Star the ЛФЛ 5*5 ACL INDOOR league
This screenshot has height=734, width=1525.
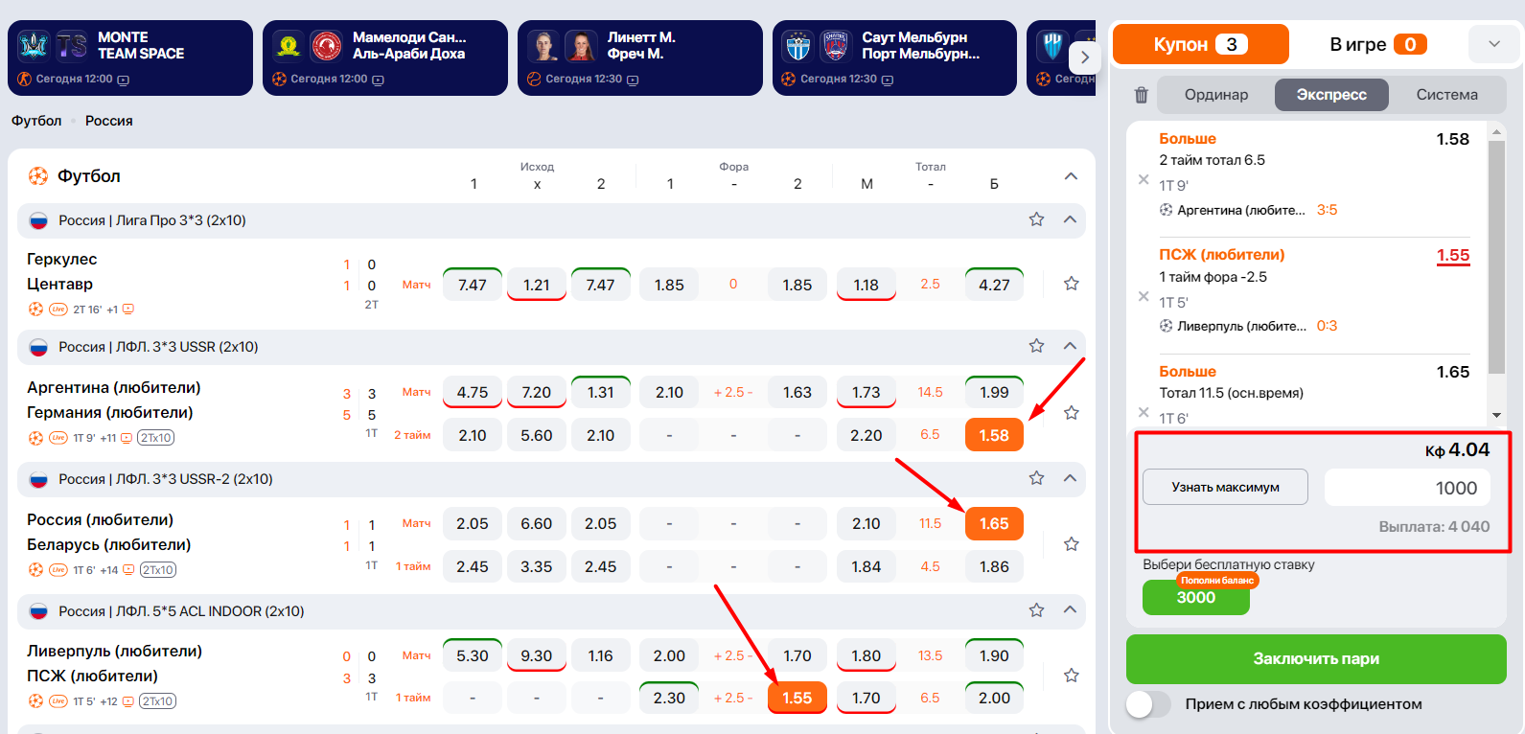click(x=1036, y=610)
